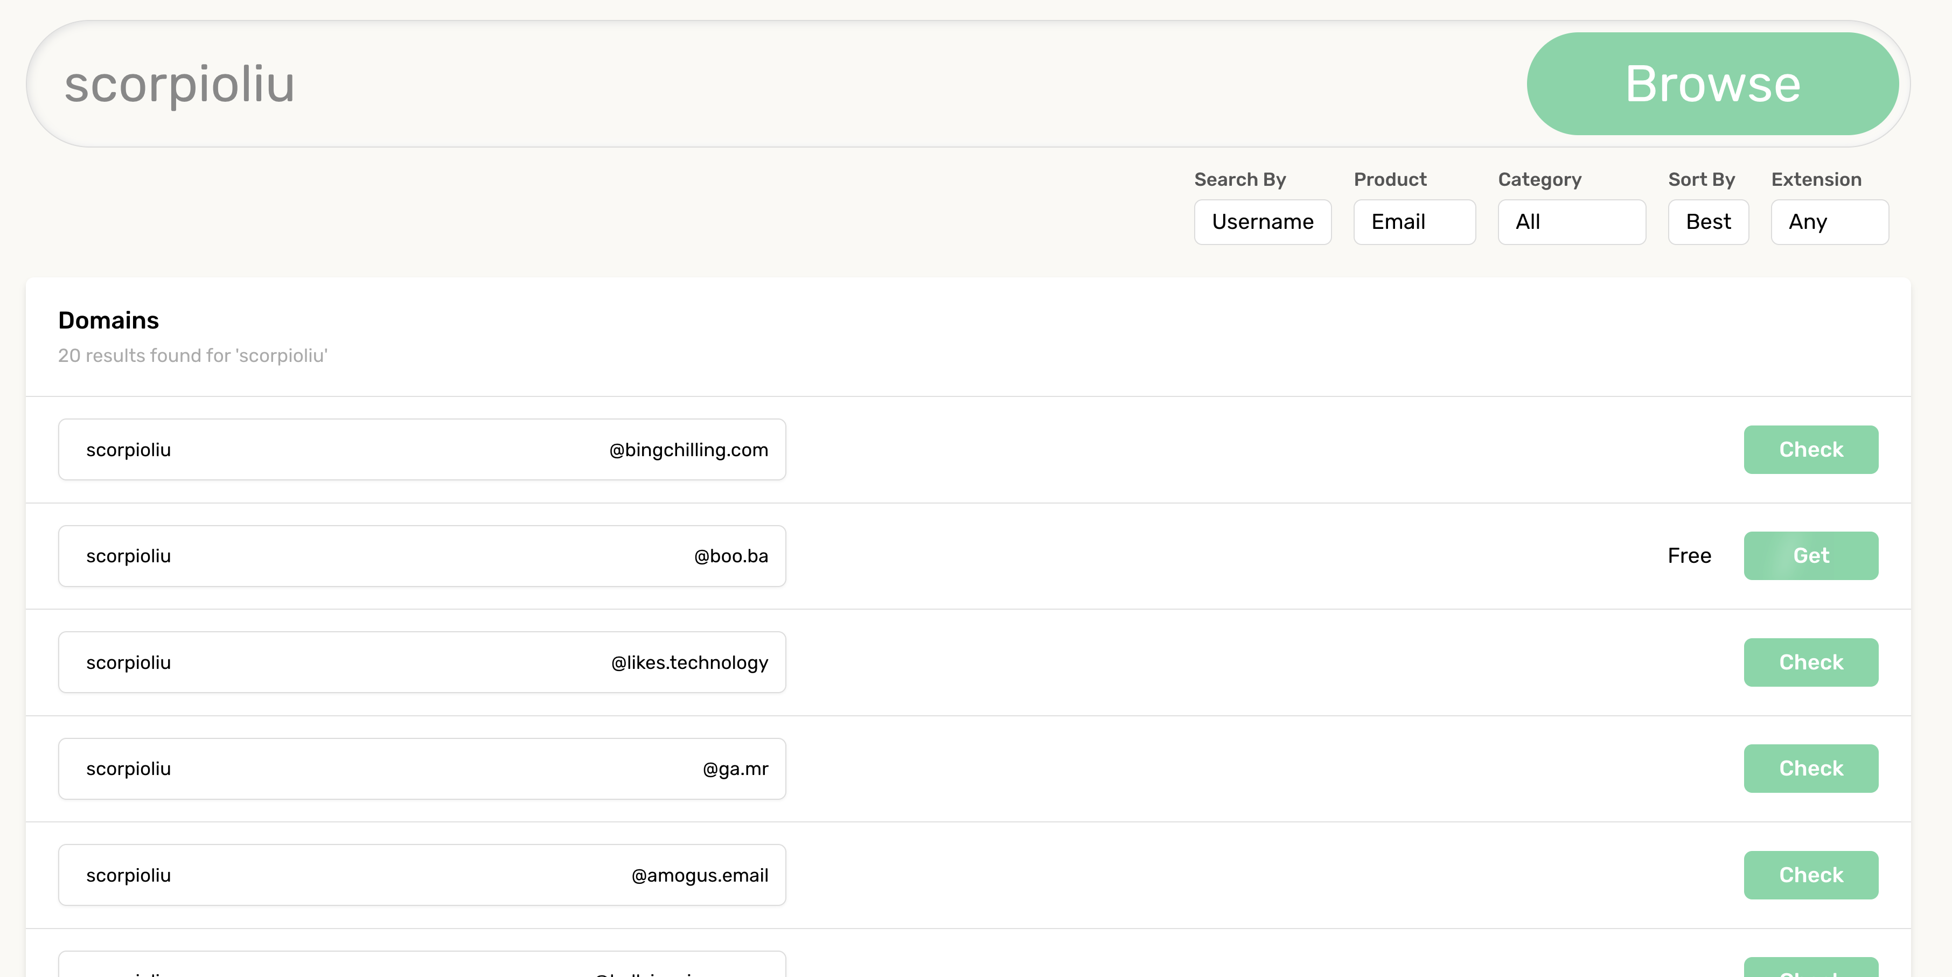1952x977 pixels.
Task: Click the Domains section heading
Action: coord(108,320)
